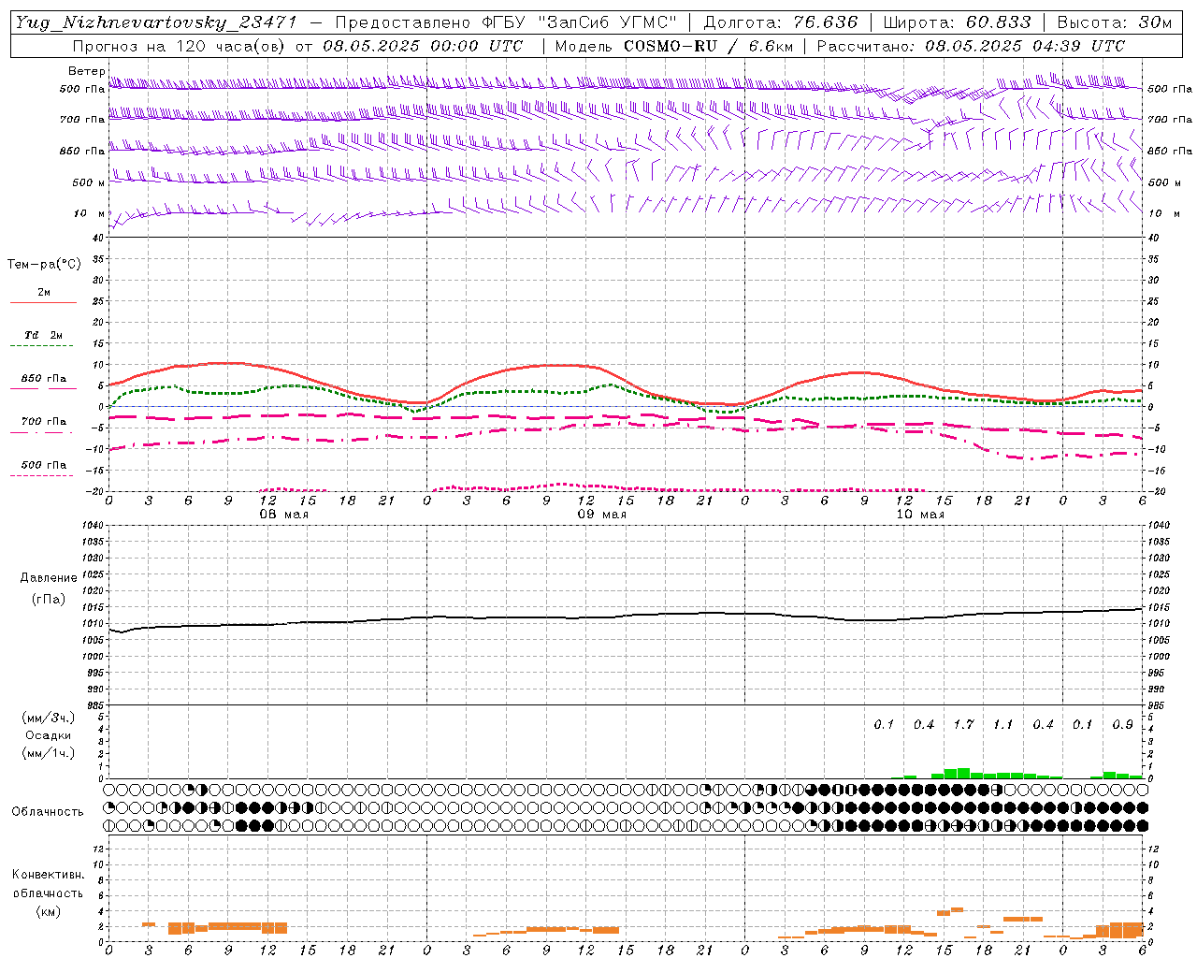Click the 09 мая date label

pos(602,515)
